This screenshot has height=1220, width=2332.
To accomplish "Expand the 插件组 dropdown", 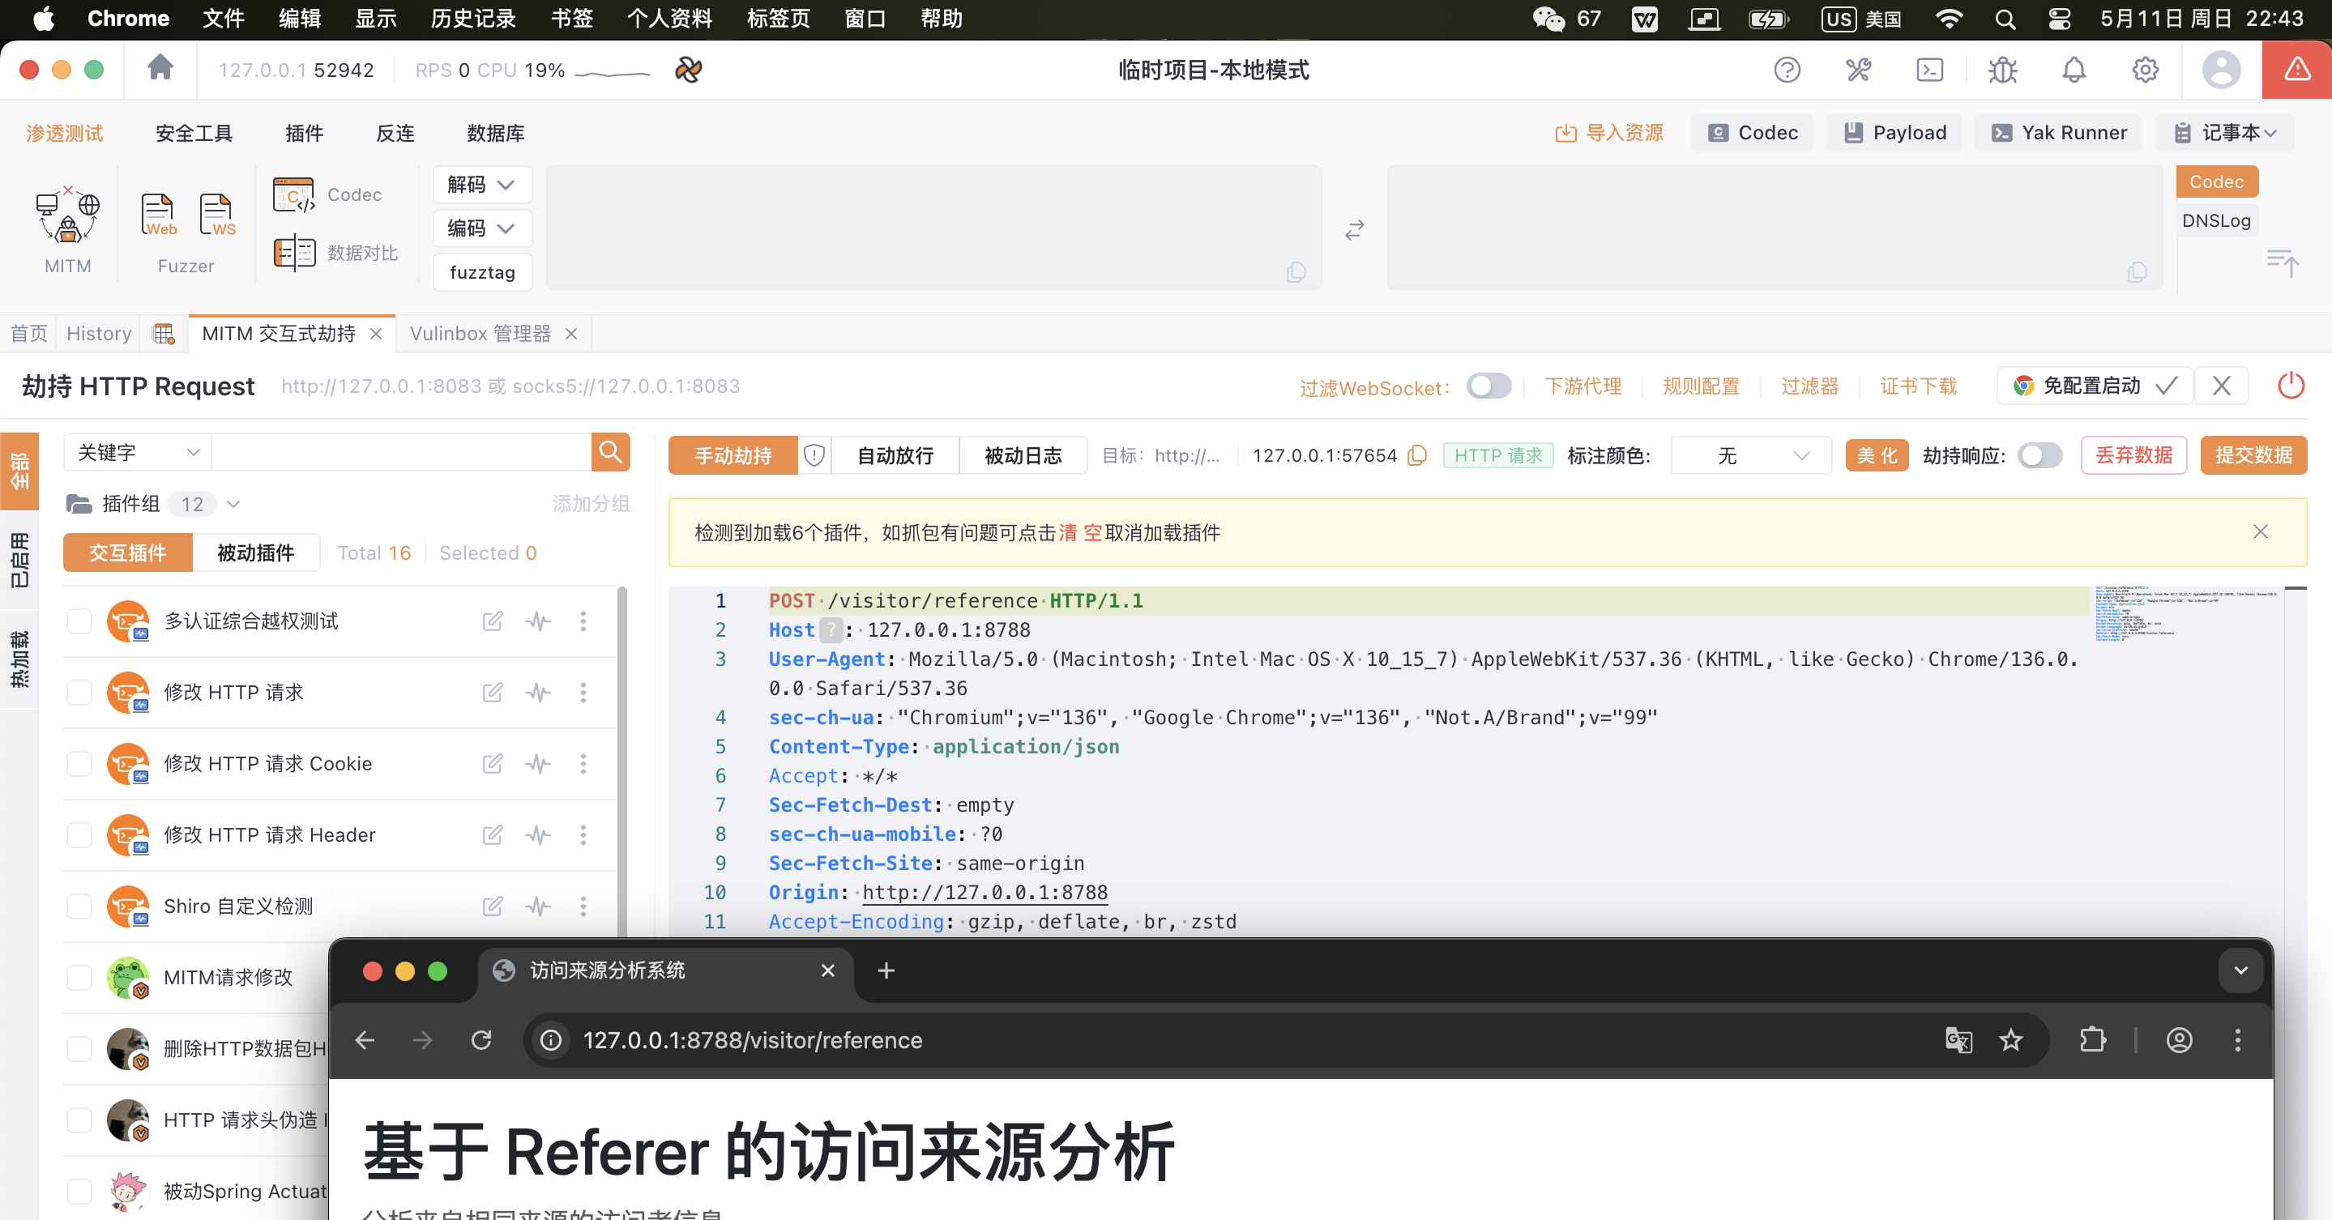I will pos(233,504).
